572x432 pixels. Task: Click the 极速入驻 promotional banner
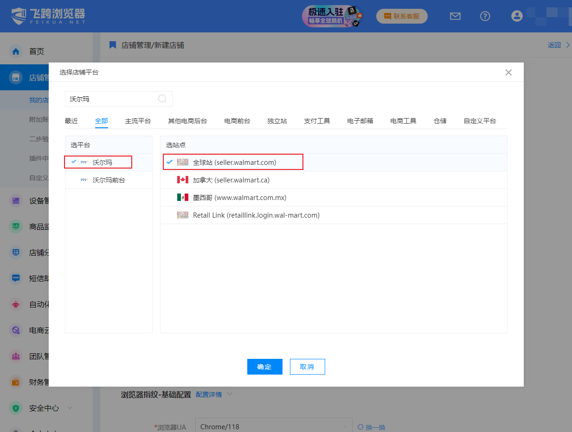[x=332, y=16]
